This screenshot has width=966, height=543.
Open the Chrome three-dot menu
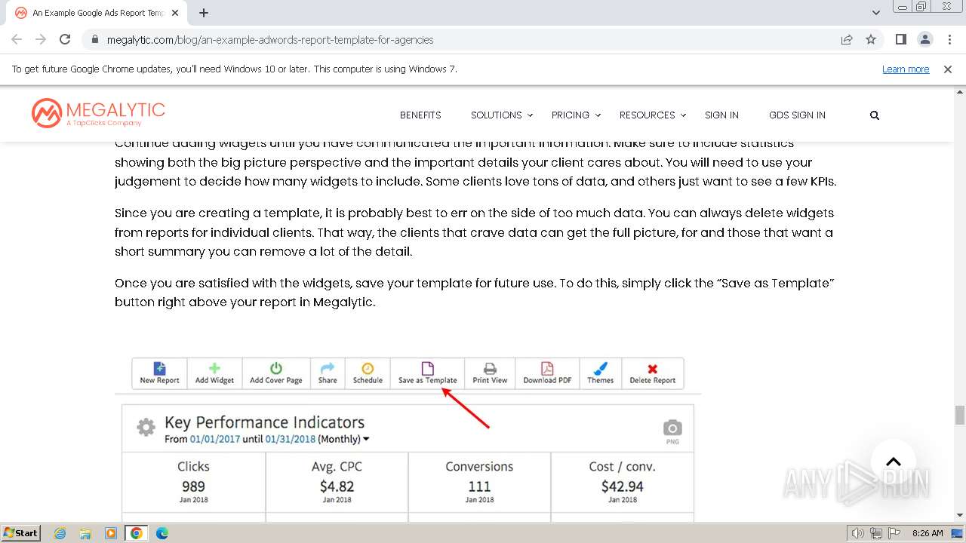click(948, 39)
